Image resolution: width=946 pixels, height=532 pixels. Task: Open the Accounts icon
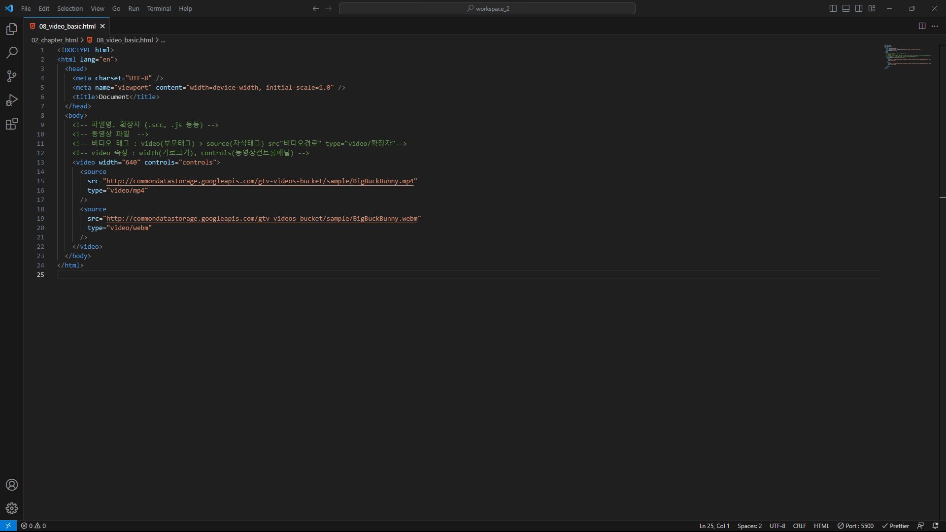12,485
